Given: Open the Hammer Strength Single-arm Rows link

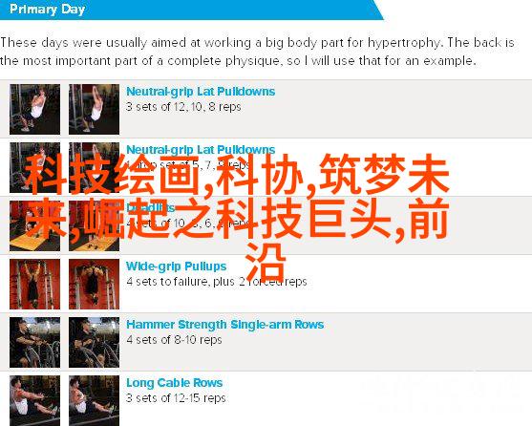Looking at the screenshot, I should coord(225,325).
